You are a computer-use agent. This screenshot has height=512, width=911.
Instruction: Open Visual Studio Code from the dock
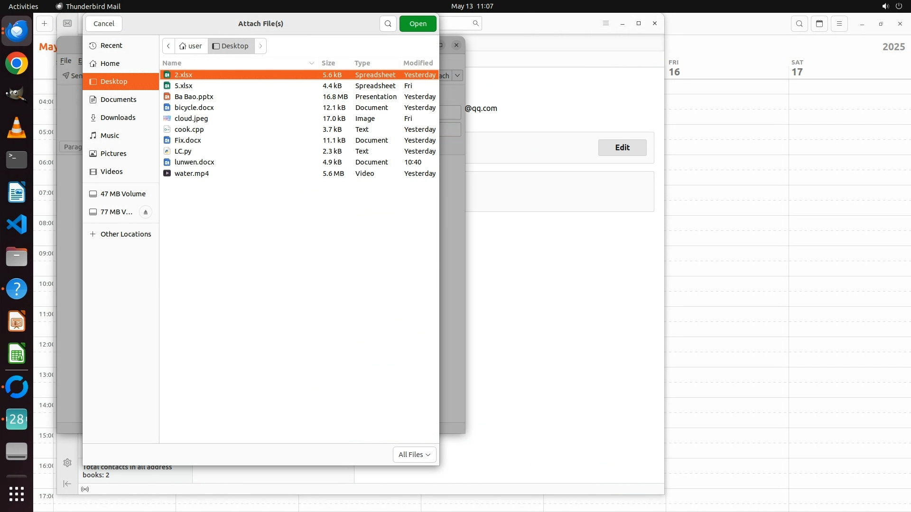(17, 224)
